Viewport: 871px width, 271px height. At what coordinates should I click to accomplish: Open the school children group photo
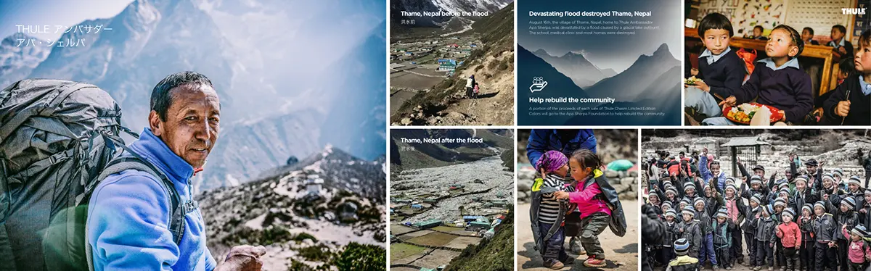click(756, 200)
